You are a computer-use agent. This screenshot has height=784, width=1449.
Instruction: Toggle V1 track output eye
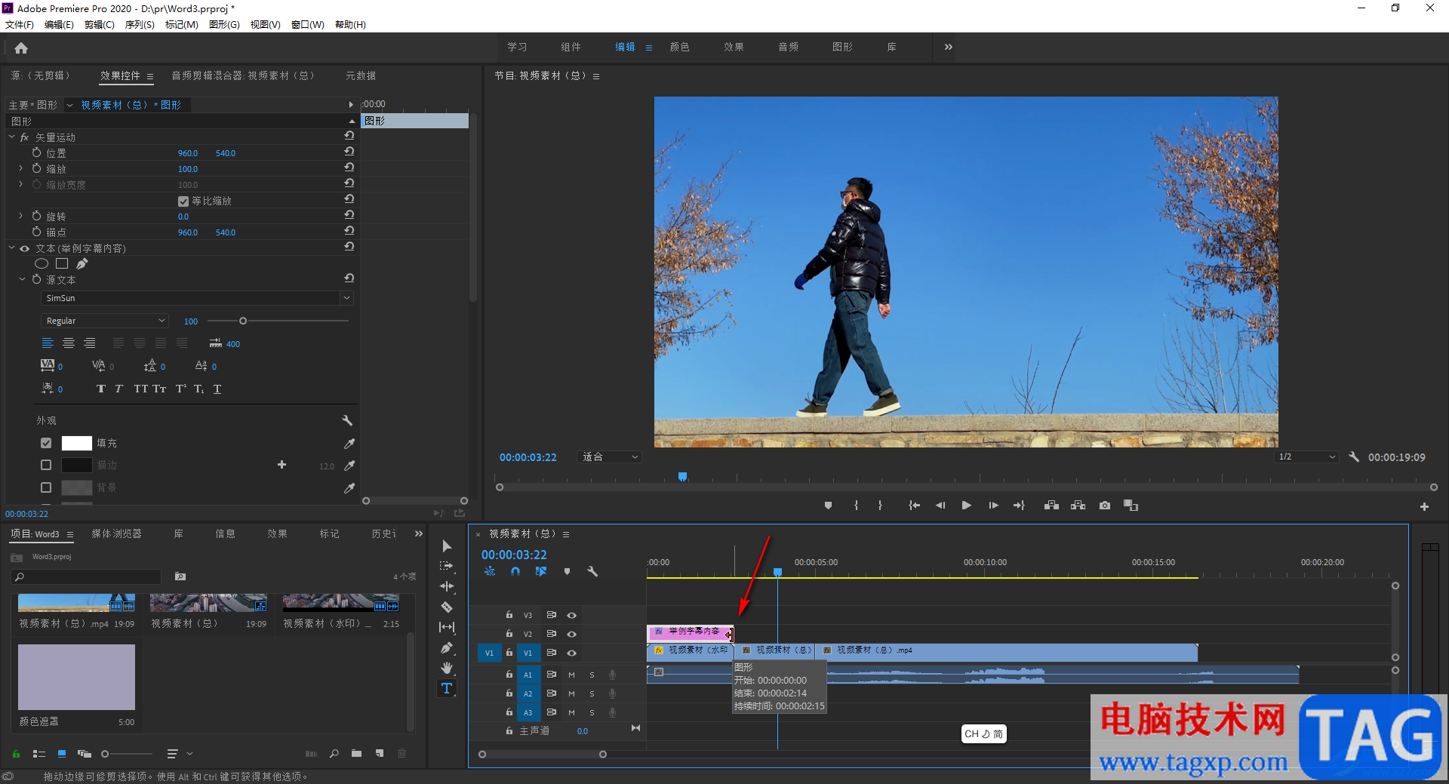[x=571, y=653]
